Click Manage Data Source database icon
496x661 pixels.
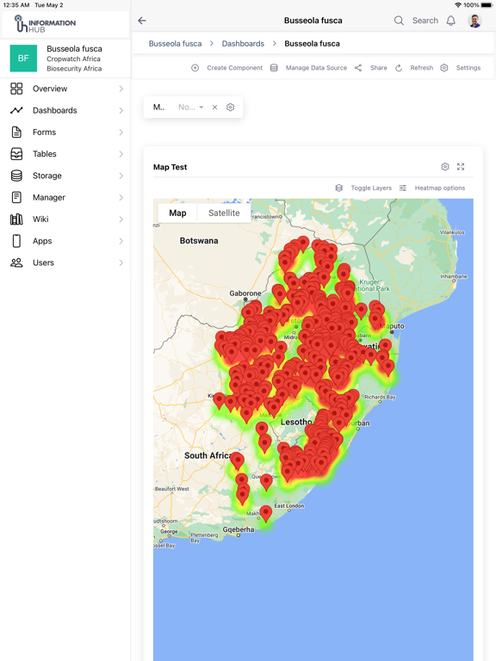(x=274, y=68)
